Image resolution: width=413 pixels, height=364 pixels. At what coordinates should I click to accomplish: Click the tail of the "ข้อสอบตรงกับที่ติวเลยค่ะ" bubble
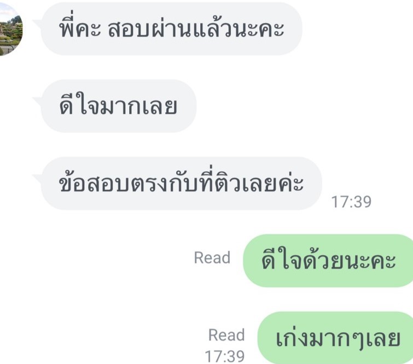click(37, 178)
